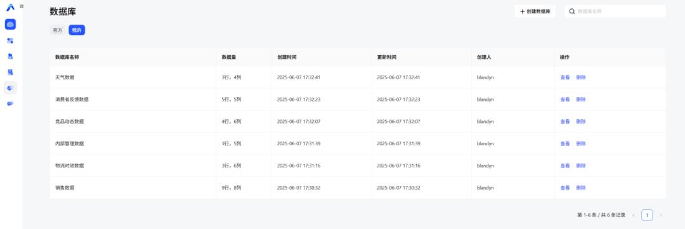Switch to the 我的 tab
The image size is (685, 229).
point(77,30)
